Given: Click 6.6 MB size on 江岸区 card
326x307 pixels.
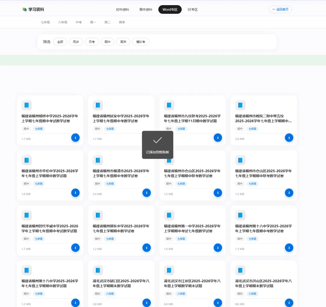Looking at the screenshot, I should pyautogui.click(x=168, y=304).
